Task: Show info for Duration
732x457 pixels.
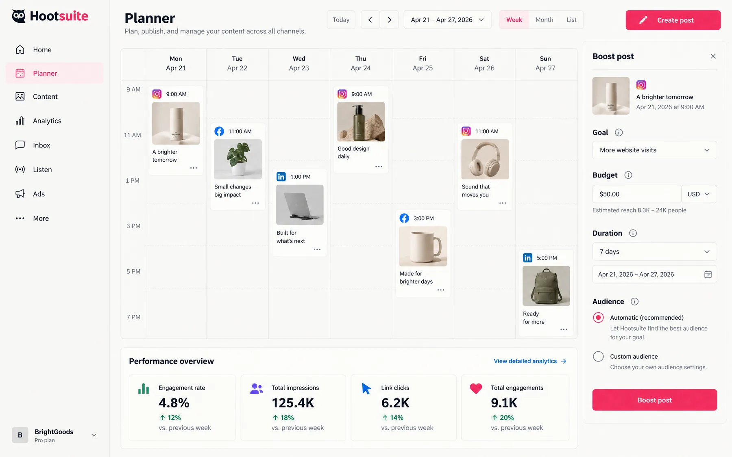Action: 633,233
